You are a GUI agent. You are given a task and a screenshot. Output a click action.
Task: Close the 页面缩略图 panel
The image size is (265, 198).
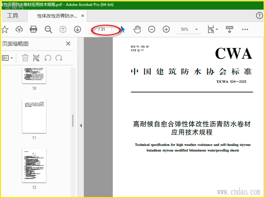(68, 44)
